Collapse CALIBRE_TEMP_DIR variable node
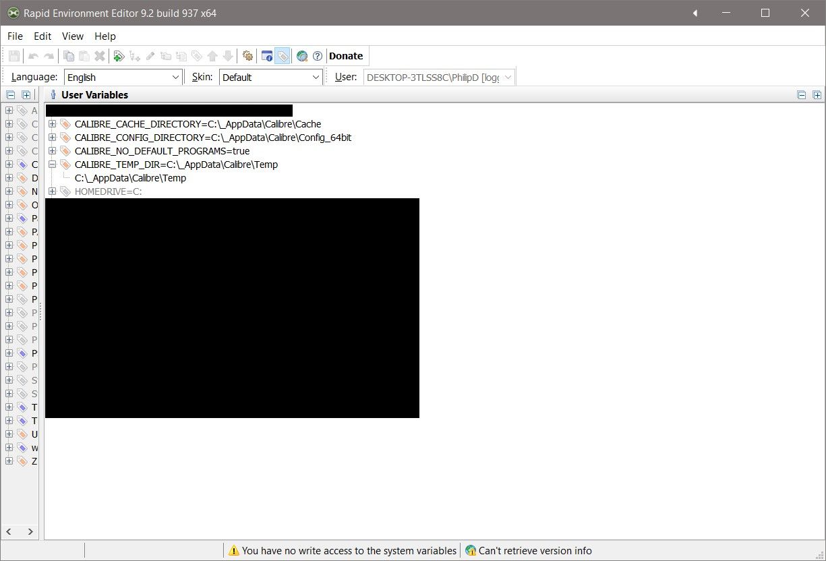 tap(53, 165)
